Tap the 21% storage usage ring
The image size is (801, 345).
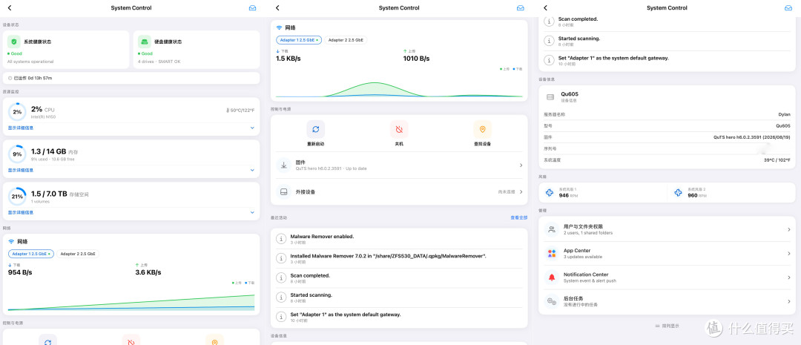click(x=17, y=197)
